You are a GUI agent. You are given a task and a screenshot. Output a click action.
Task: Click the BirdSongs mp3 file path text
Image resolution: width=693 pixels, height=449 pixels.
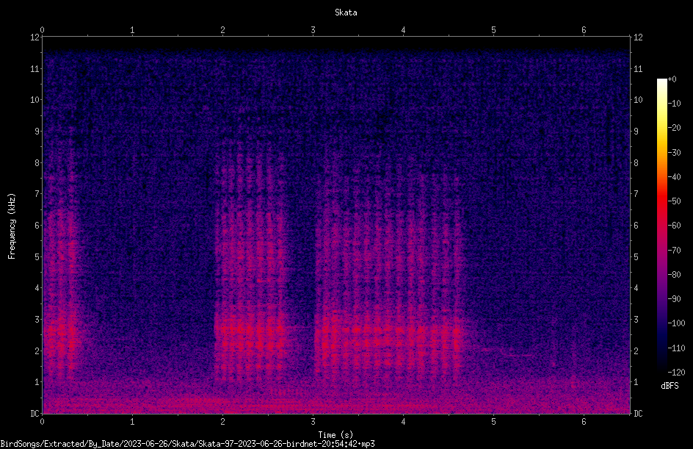(187, 444)
